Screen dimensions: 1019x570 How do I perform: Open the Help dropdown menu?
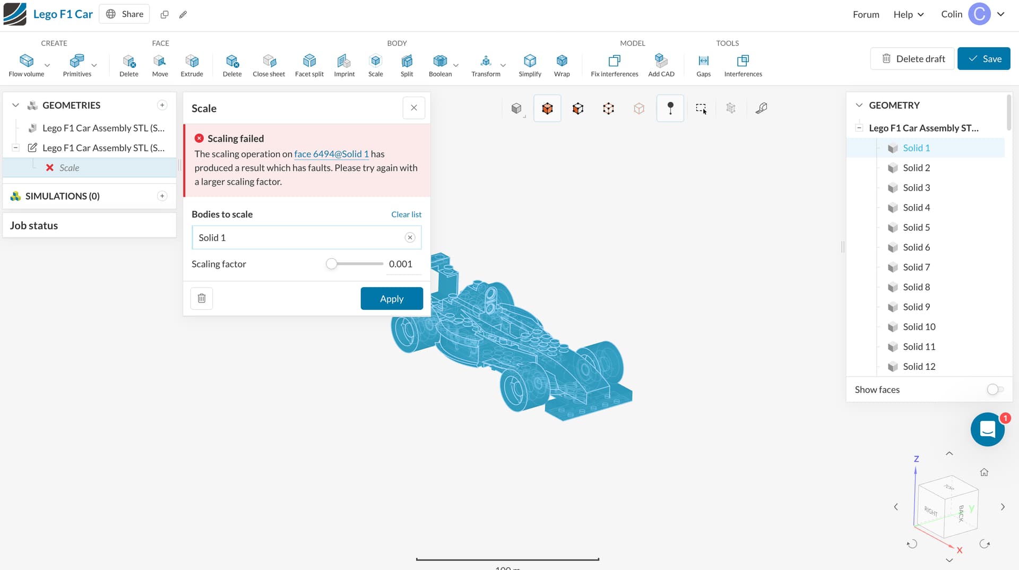(x=909, y=14)
